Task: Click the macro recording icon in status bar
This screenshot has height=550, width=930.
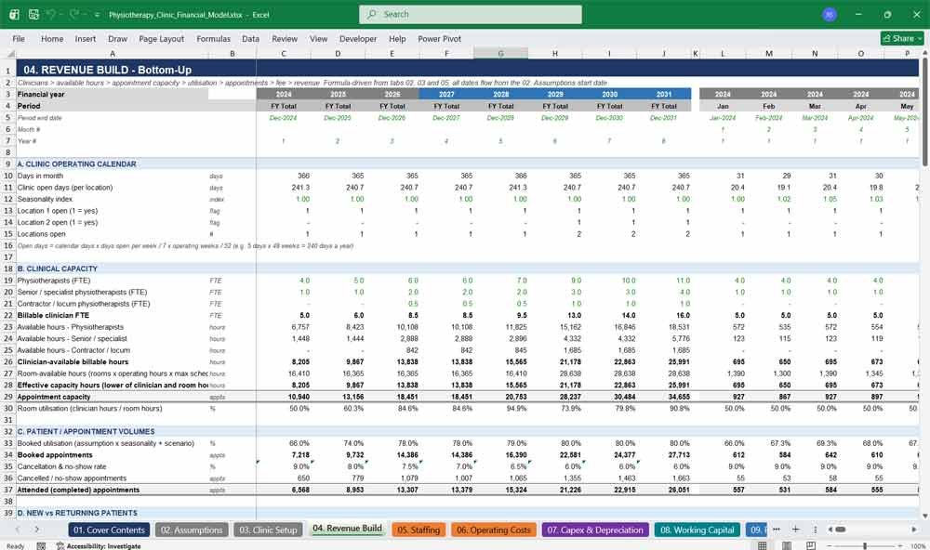Action: [x=41, y=546]
